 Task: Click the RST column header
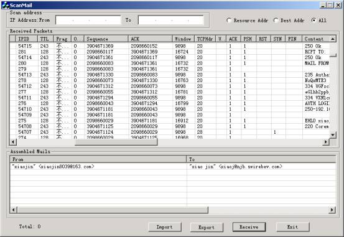pyautogui.click(x=264, y=39)
